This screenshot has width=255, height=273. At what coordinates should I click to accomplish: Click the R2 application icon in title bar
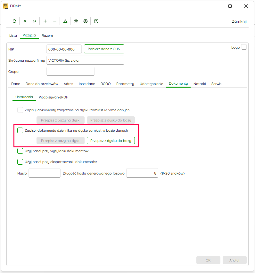pyautogui.click(x=5, y=6)
